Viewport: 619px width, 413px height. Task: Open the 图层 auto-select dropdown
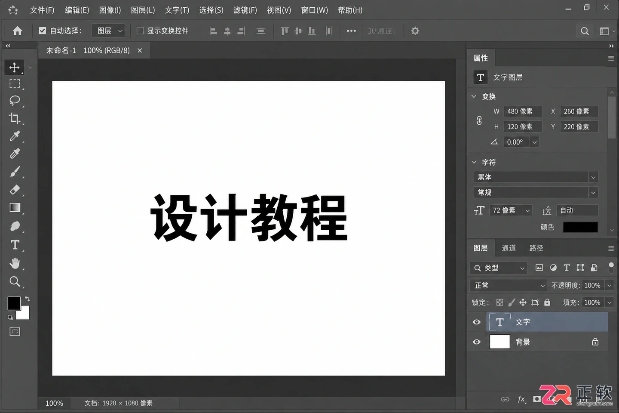109,31
